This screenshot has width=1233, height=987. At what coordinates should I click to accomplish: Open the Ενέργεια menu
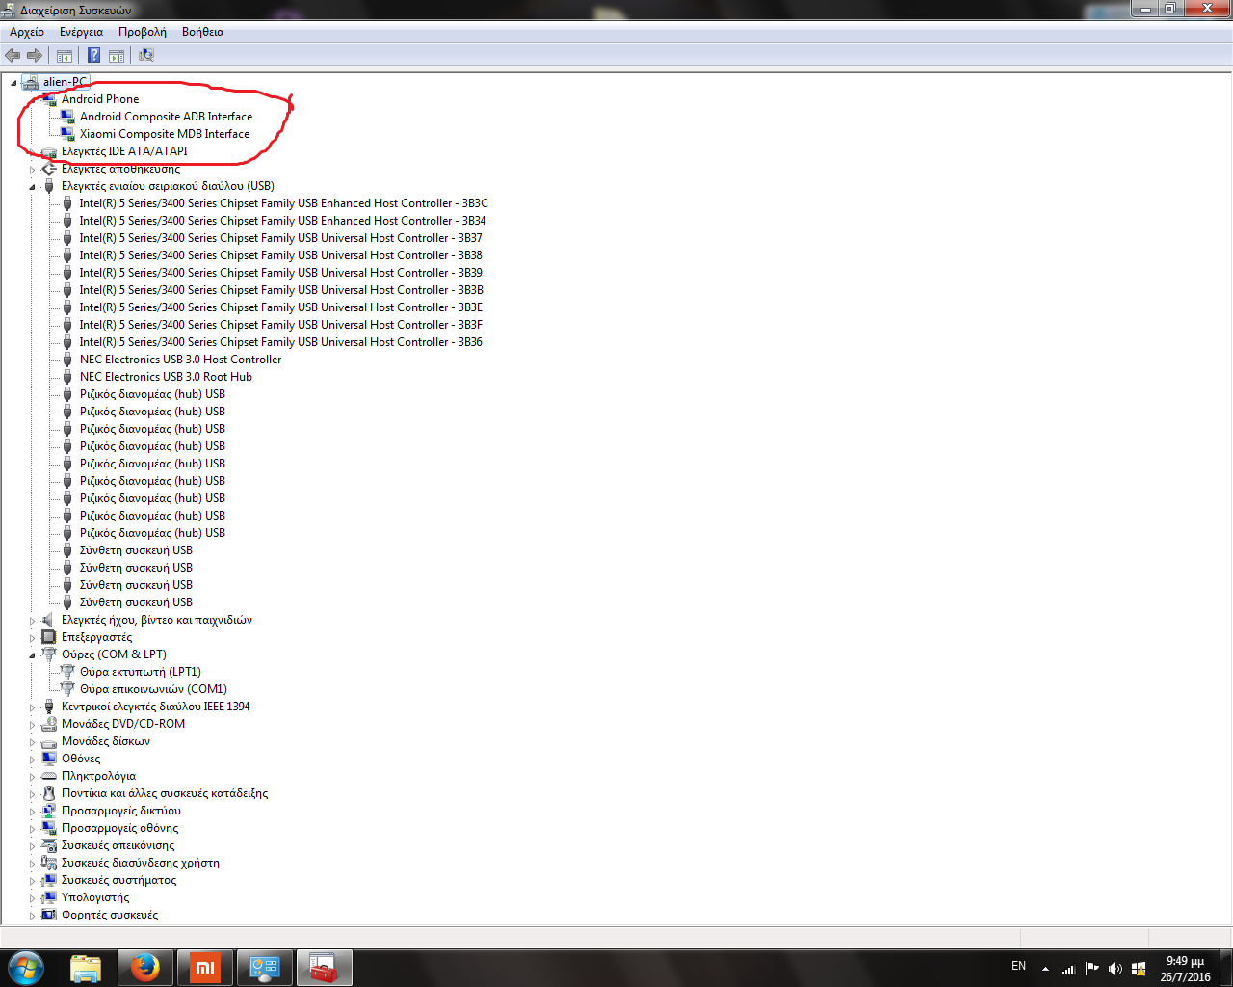(x=81, y=32)
